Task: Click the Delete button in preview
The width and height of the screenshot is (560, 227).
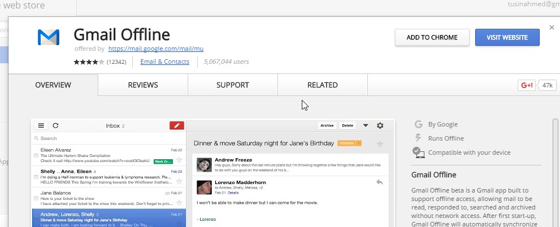Action: (x=348, y=125)
